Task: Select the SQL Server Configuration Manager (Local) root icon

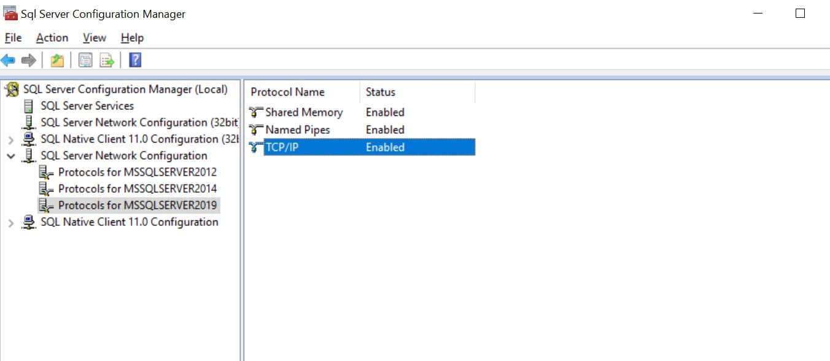Action: (12, 90)
